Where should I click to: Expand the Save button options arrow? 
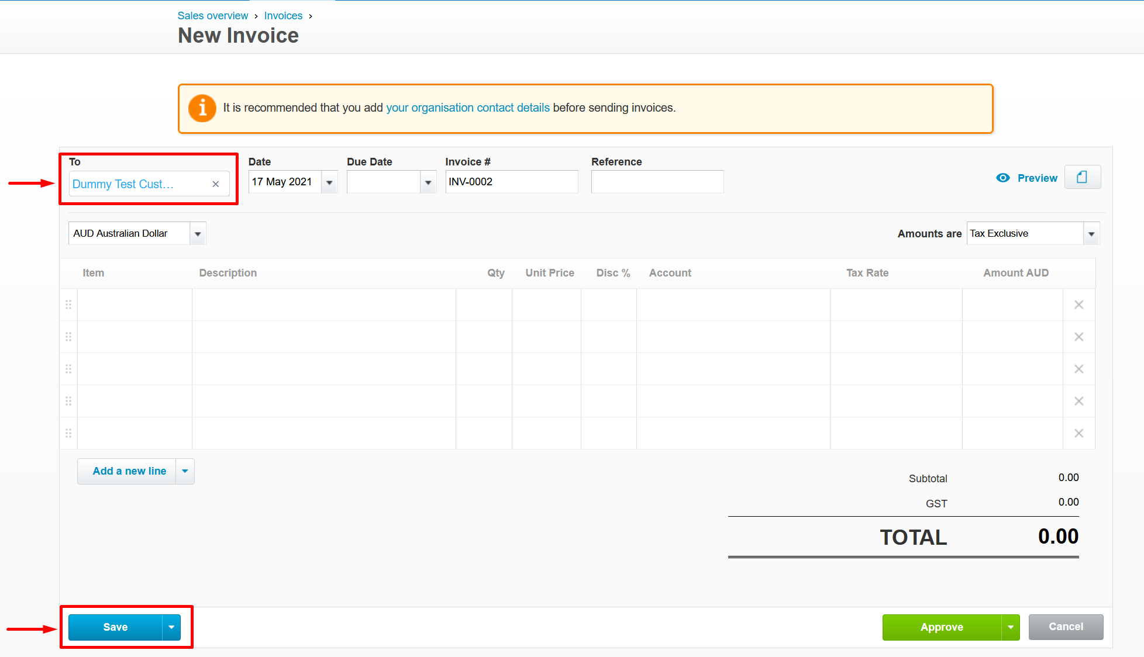click(x=171, y=627)
